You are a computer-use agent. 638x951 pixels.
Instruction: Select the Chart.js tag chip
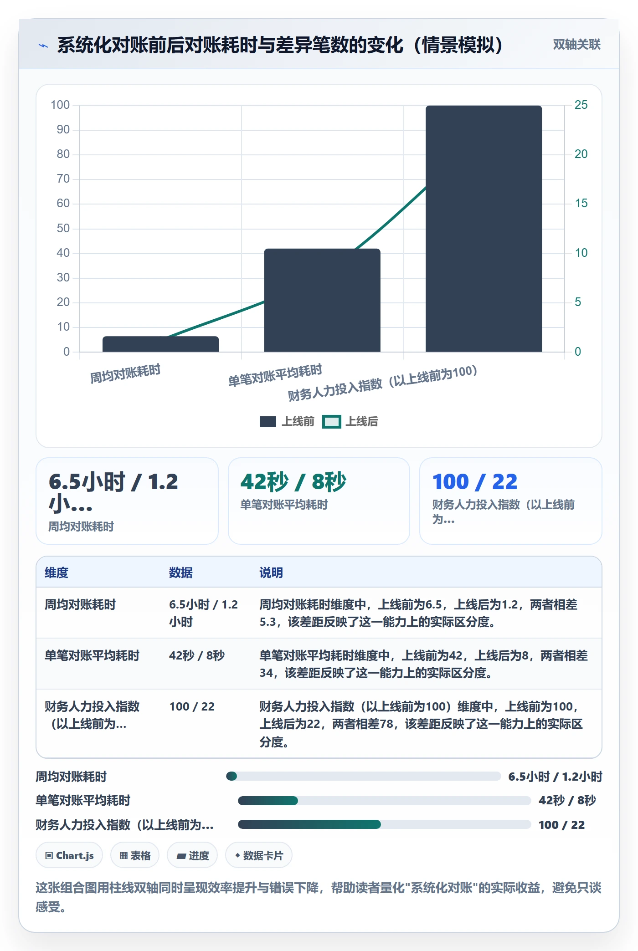click(x=69, y=855)
